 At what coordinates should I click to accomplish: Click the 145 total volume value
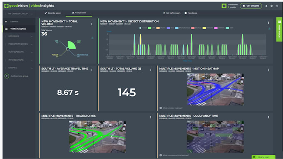coord(127,93)
